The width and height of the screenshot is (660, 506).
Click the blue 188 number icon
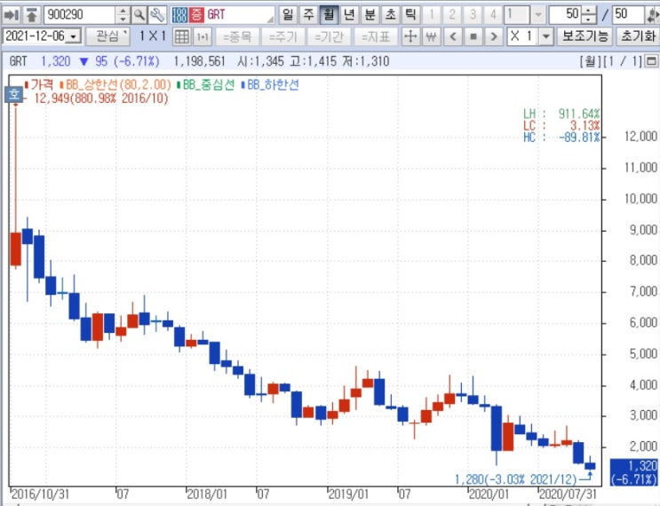click(x=179, y=15)
